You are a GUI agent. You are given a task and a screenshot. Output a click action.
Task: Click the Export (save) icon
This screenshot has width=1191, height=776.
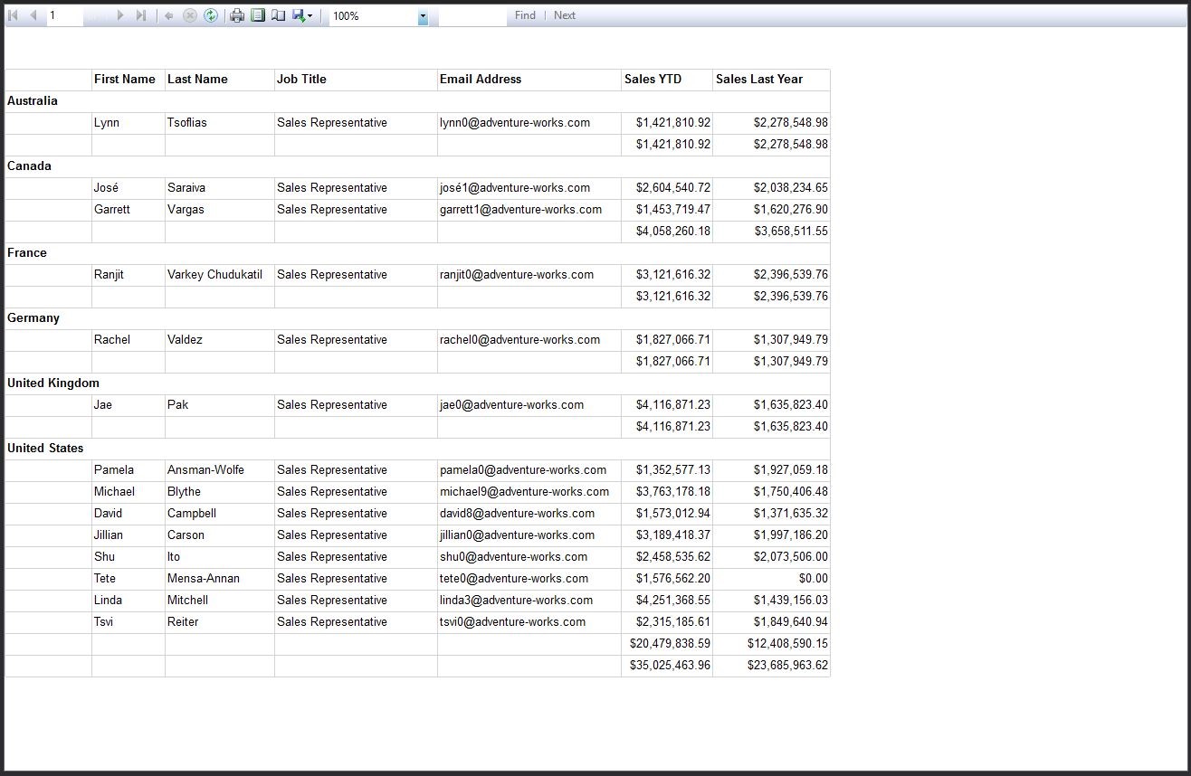coord(299,14)
